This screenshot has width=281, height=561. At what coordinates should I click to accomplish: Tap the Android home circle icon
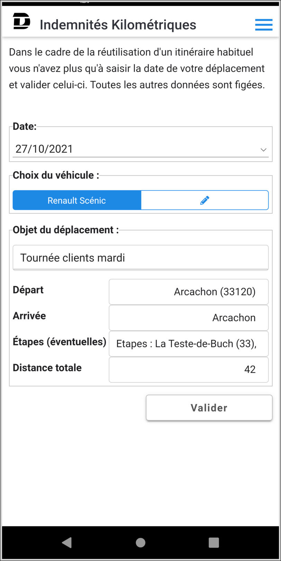(140, 543)
